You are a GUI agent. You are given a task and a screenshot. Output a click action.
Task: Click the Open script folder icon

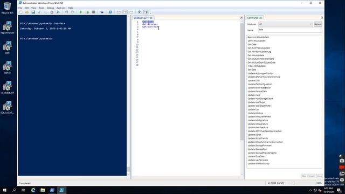(27, 12)
